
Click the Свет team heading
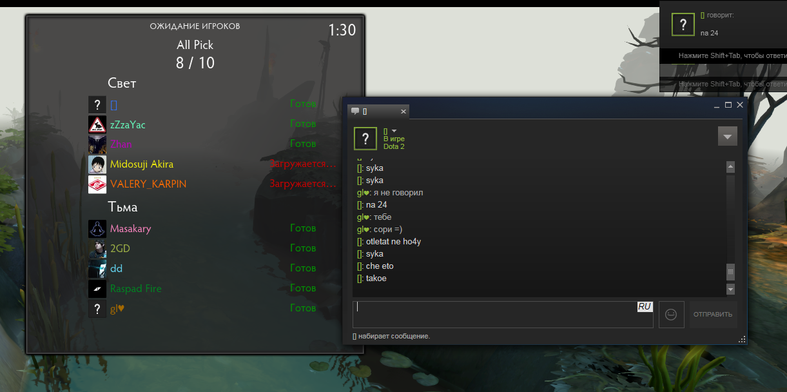[x=122, y=83]
